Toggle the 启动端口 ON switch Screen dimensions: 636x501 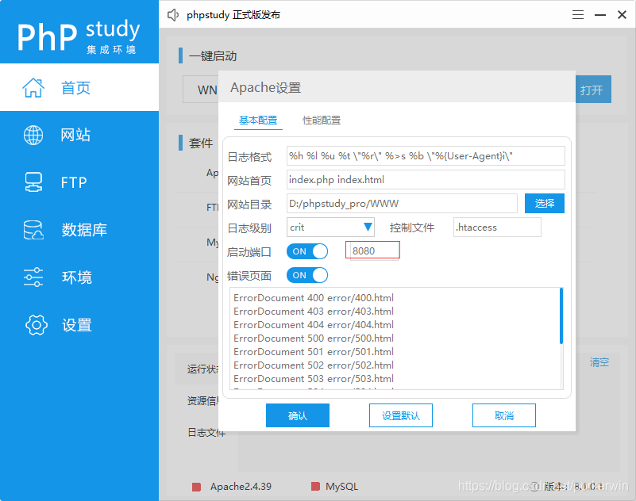tap(307, 251)
